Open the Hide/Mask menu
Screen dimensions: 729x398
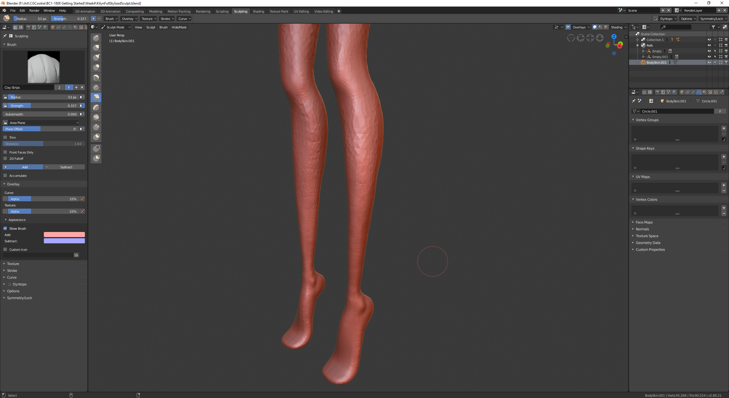pos(179,27)
